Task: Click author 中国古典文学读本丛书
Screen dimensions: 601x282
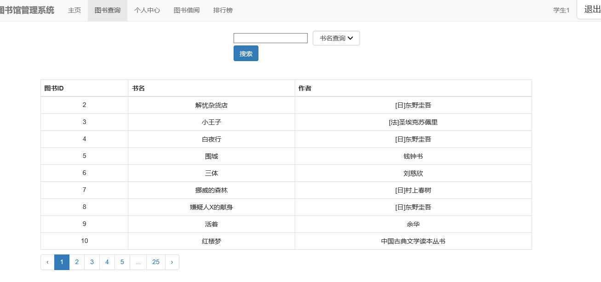Action: pyautogui.click(x=413, y=241)
